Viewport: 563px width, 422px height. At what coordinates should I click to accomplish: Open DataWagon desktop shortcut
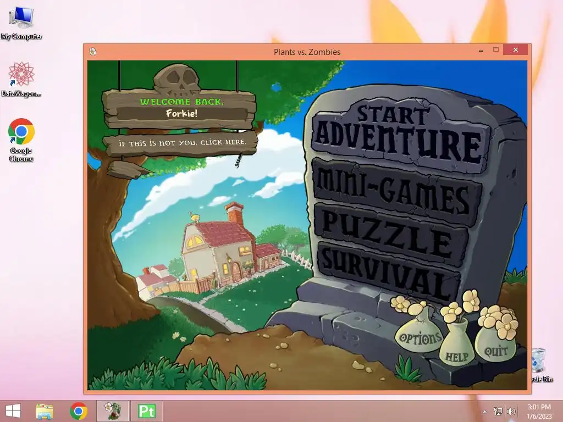pyautogui.click(x=21, y=79)
